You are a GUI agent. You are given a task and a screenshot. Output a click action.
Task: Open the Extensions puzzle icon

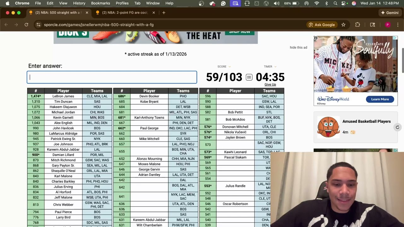pos(358,25)
